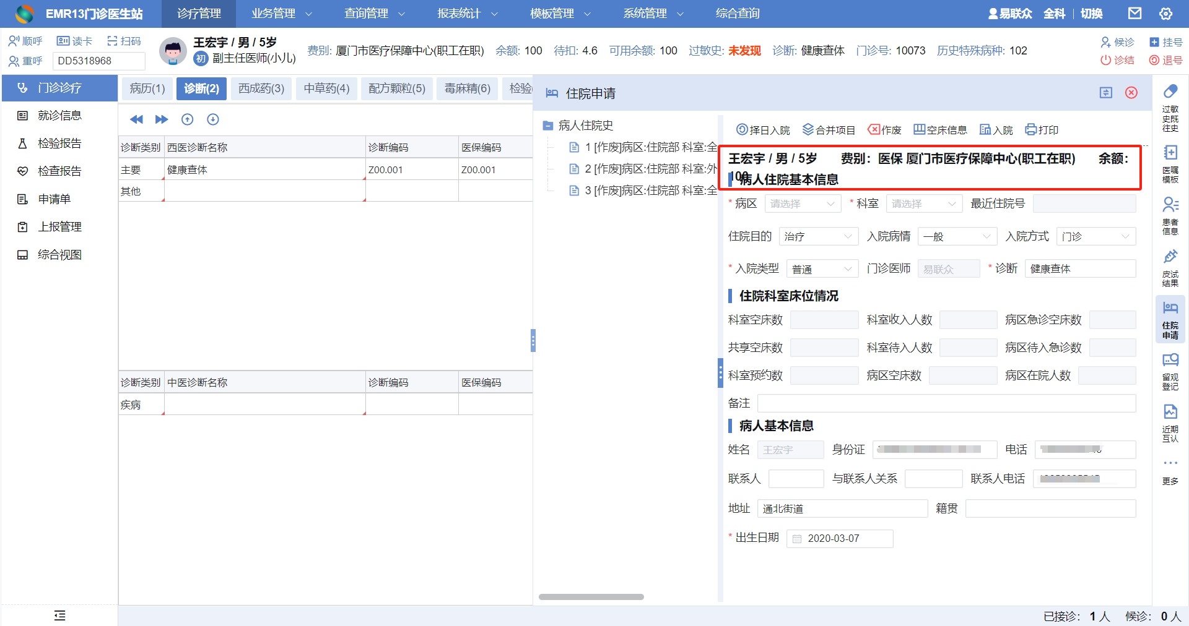
Task: Click the 诊断 input in admission form
Action: coord(1080,269)
